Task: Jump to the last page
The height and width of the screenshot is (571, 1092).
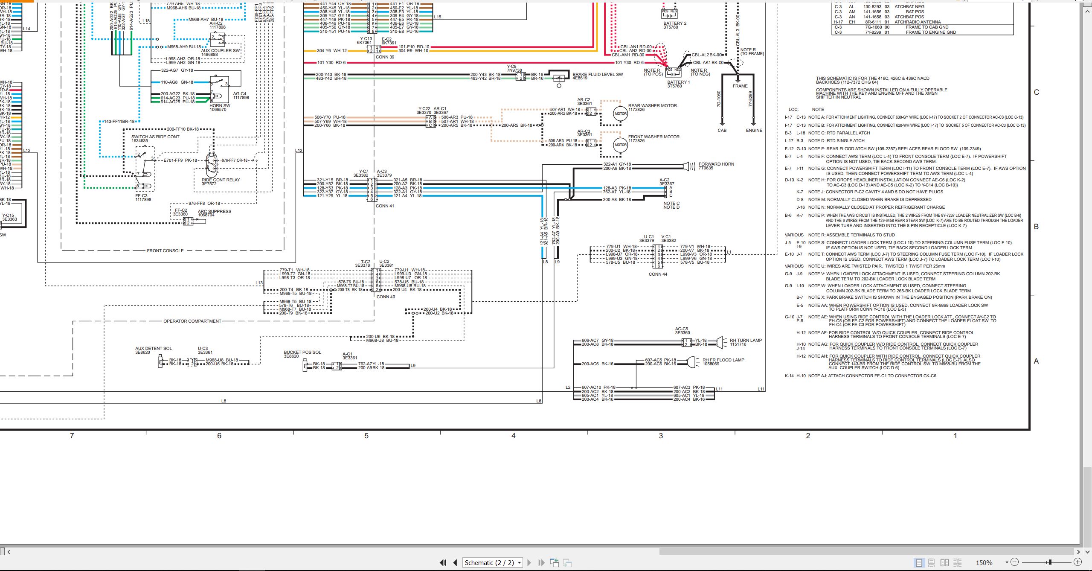Action: coord(541,562)
